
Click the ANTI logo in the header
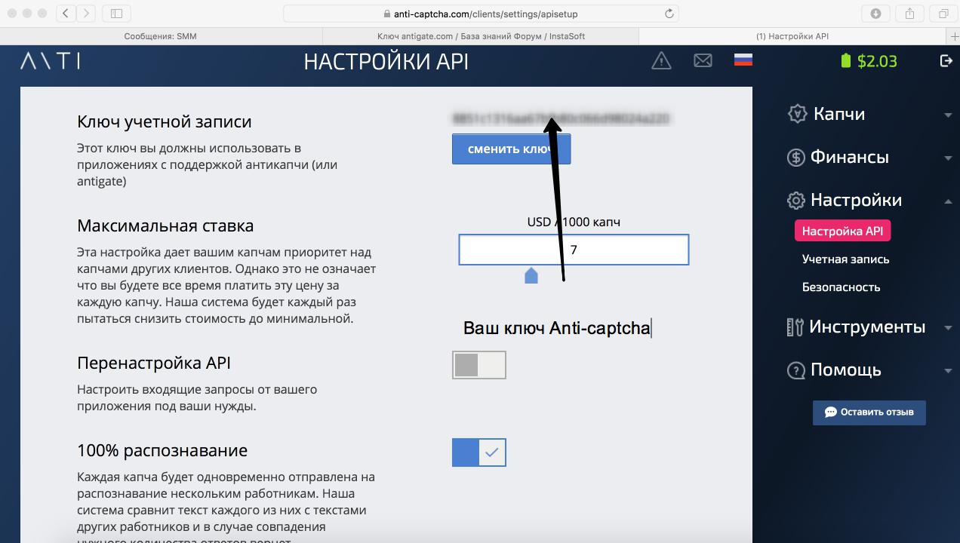pos(50,61)
